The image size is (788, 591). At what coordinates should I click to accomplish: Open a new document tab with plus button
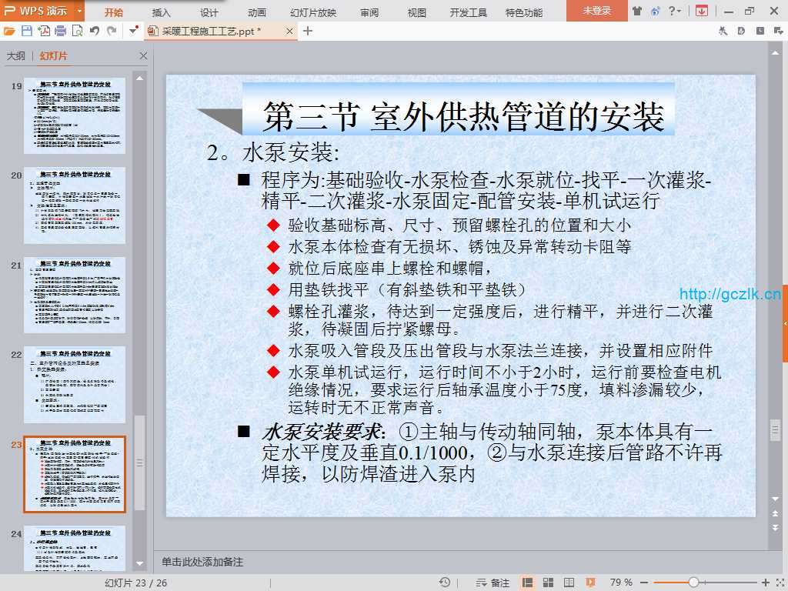(308, 31)
